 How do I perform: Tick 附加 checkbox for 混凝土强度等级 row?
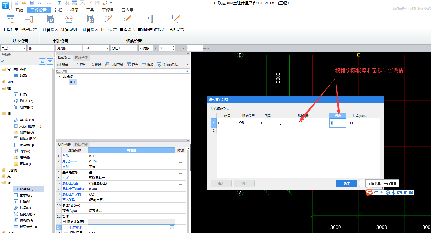tap(180, 188)
